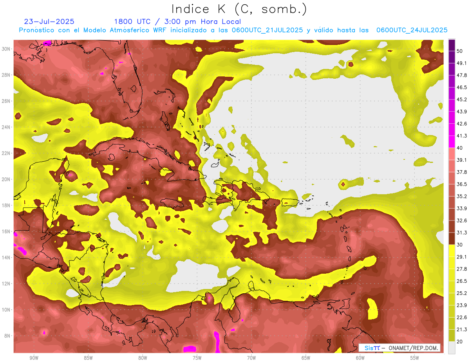
Task: Pick the salmon colorbar band between 40 and 39.1
Action: coord(452,154)
